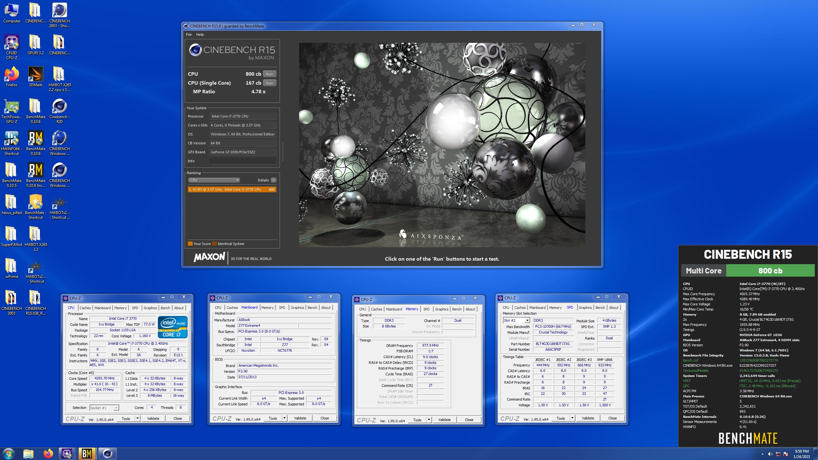Open the CINEBENCH 2003 folder at bottom
The height and width of the screenshot is (460, 818).
[12, 303]
